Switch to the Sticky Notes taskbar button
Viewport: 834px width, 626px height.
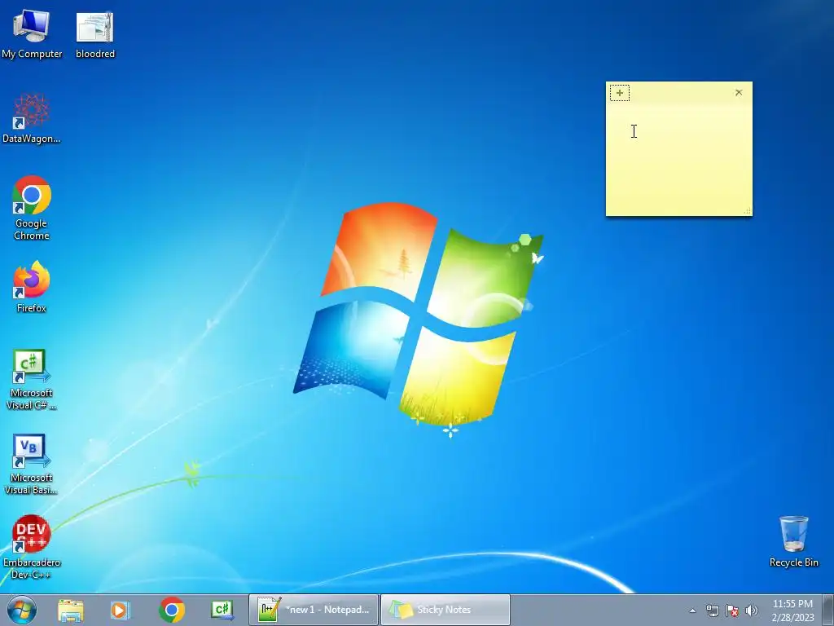click(x=446, y=610)
